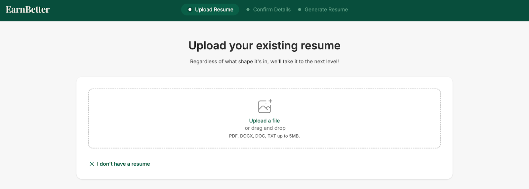The image size is (529, 189).
Task: Choose I don't have a resume
Action: [123, 164]
